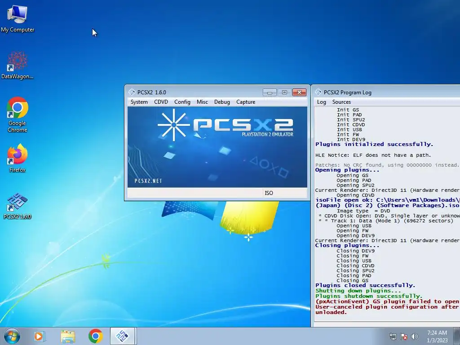
Task: Open the My Computer desktop icon
Action: 18,19
